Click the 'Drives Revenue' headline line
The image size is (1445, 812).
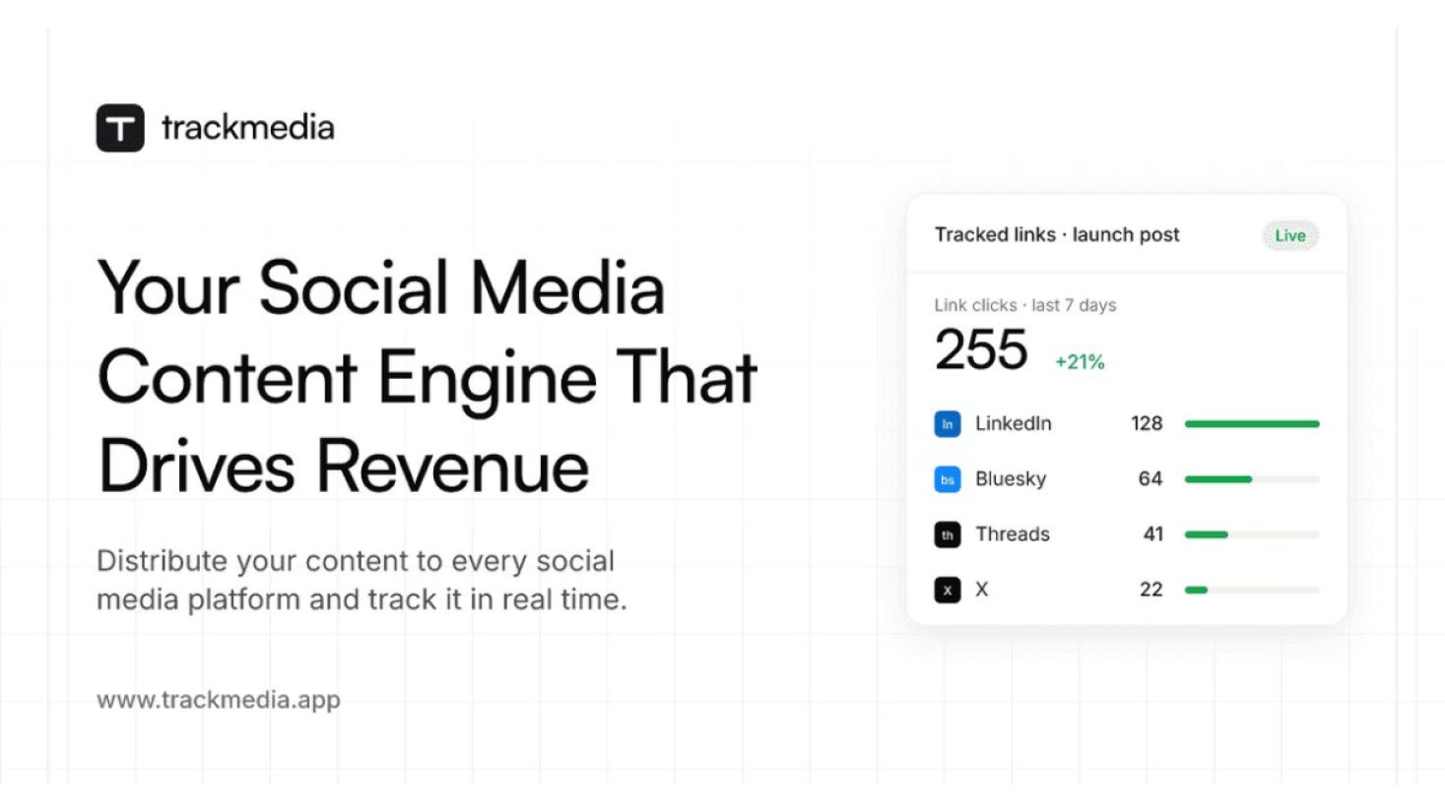[344, 466]
